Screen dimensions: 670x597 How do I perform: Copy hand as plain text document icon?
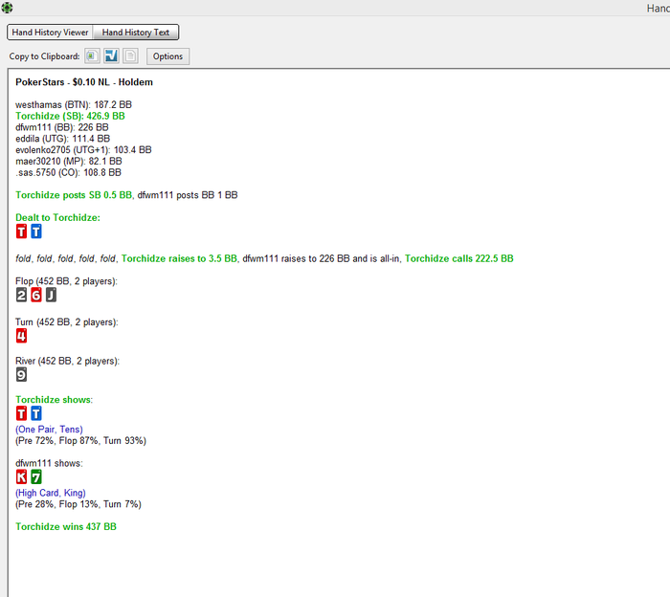coord(131,55)
